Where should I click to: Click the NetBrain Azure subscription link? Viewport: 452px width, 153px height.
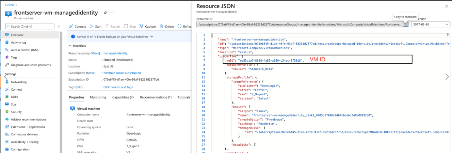click(x=122, y=73)
